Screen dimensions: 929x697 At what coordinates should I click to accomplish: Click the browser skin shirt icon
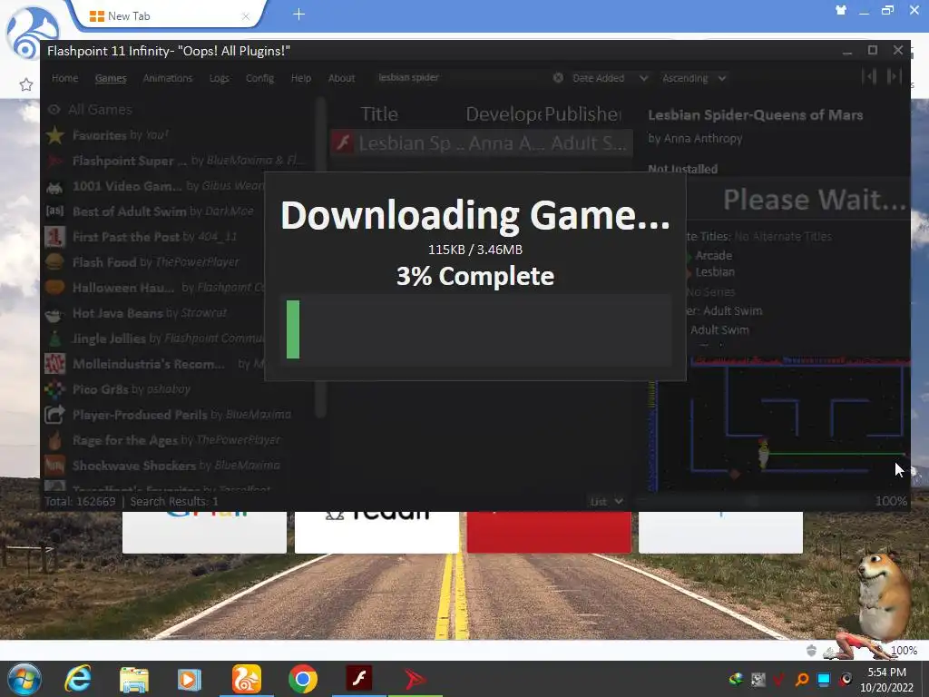pyautogui.click(x=841, y=10)
